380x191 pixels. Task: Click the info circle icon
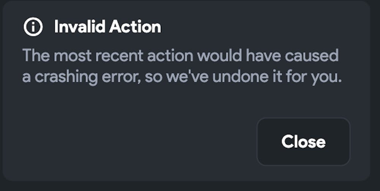coord(33,27)
